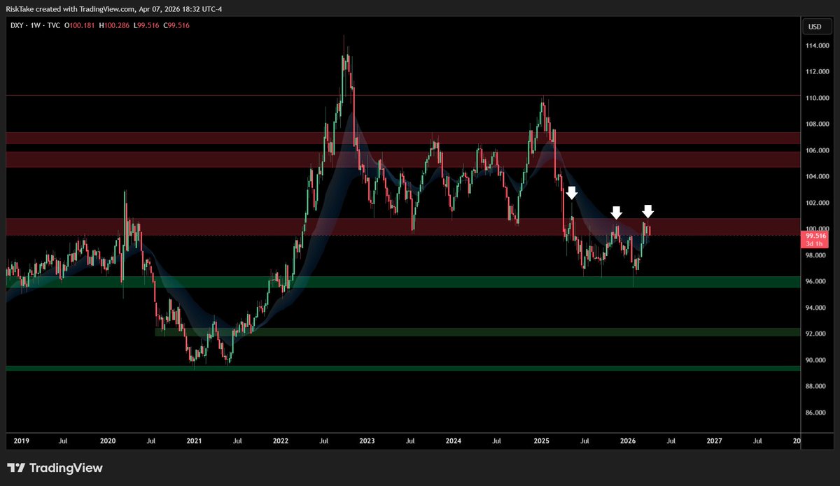Select the thin green zone below 90.000

[402, 368]
